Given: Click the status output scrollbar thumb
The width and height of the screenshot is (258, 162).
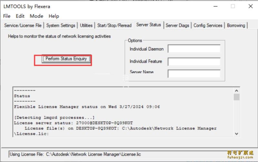Looking at the screenshot, I should (236, 97).
